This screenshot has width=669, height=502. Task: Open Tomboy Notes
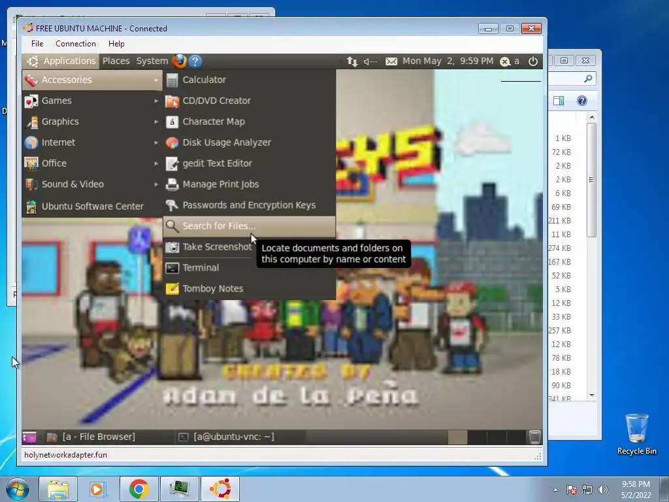point(249,288)
